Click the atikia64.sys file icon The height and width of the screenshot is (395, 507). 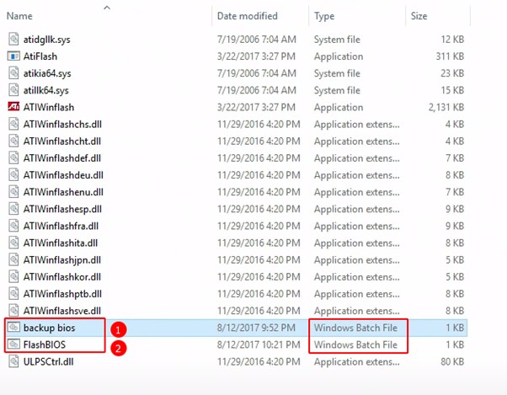click(x=13, y=73)
